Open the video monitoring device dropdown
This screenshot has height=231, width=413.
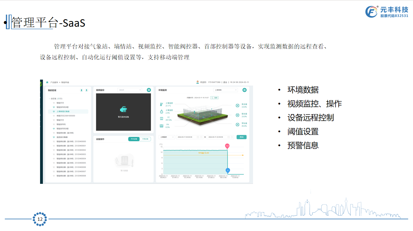coord(130,90)
